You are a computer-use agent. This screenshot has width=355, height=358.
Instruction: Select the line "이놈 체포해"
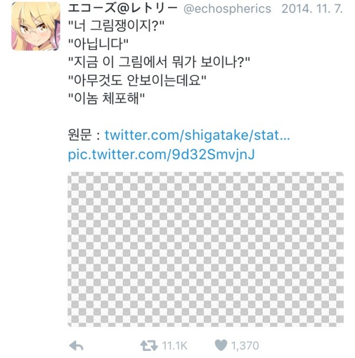coord(106,99)
